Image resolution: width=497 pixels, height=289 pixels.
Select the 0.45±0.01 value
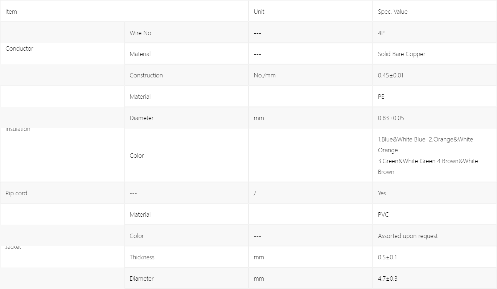tap(391, 75)
